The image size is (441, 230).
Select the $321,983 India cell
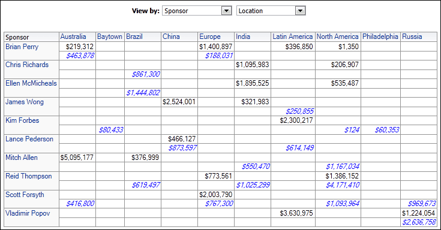(252, 102)
